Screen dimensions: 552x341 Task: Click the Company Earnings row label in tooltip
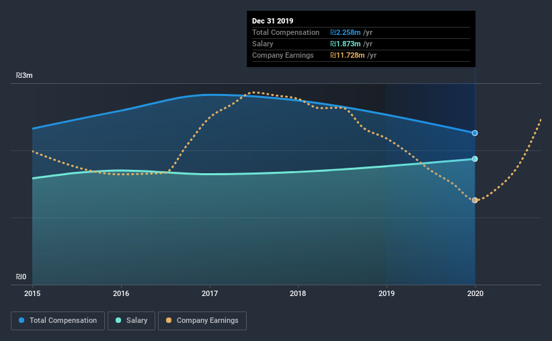(282, 55)
